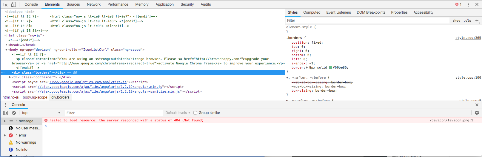Activate the inspect element picker icon

coord(5,4)
